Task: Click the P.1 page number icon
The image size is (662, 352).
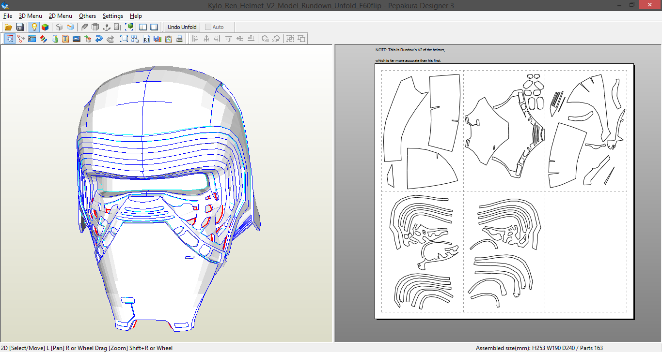Action: click(146, 39)
